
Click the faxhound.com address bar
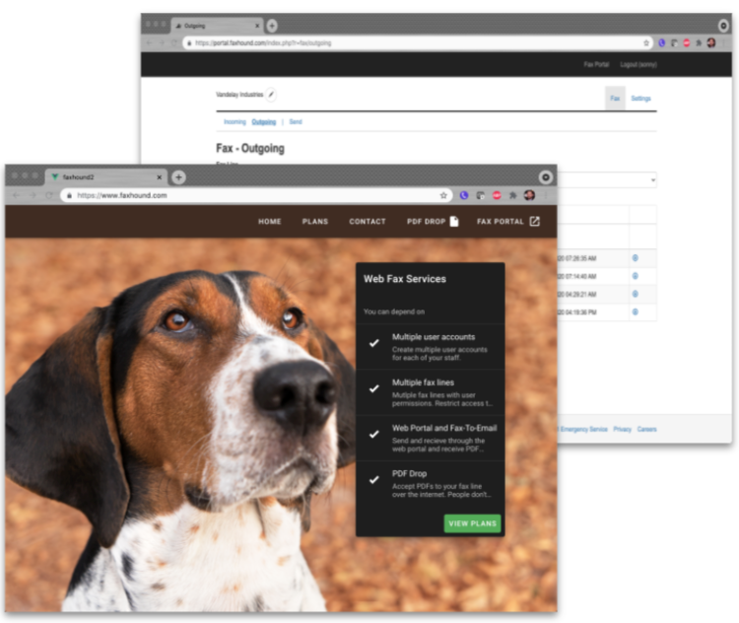256,196
